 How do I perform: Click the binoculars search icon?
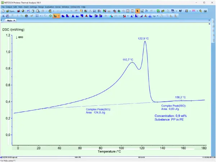(8, 16)
